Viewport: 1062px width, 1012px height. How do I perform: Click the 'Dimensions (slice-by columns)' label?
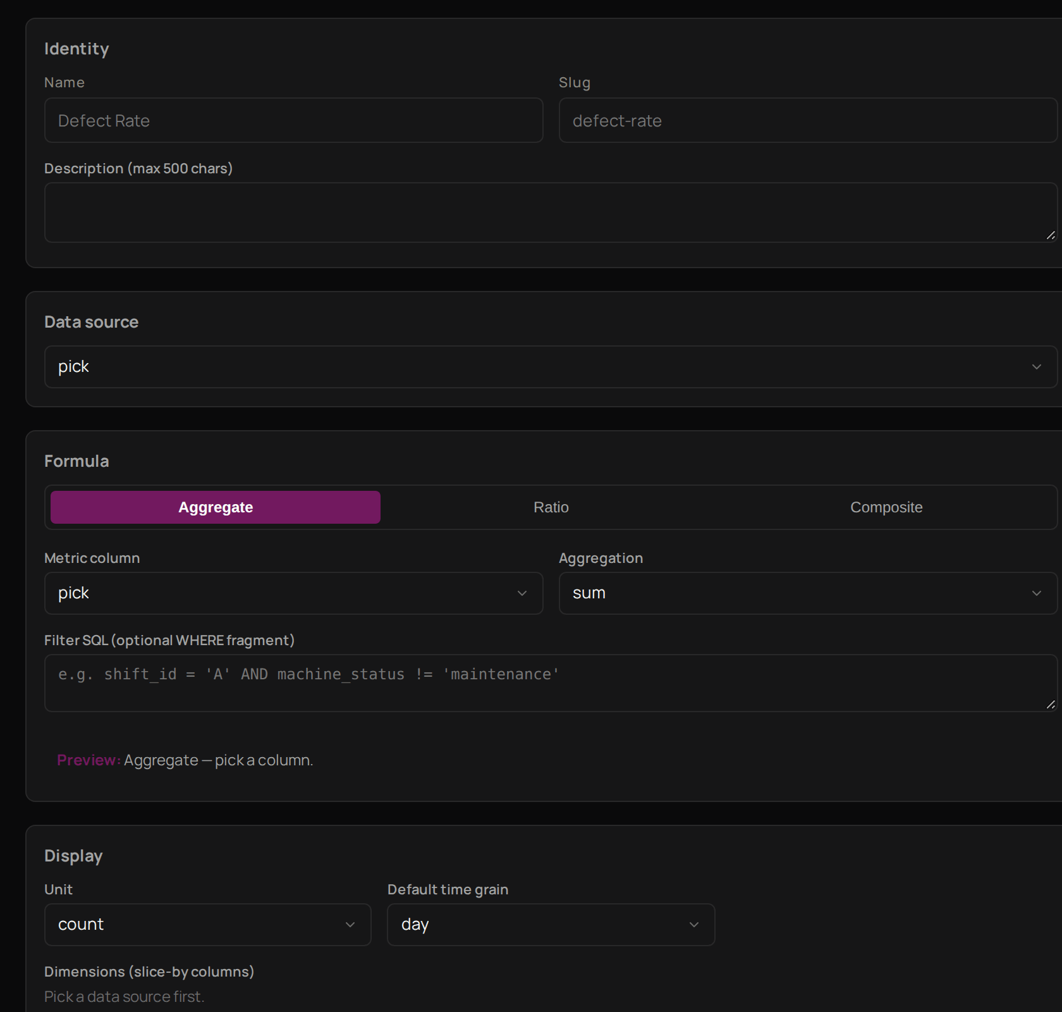pyautogui.click(x=149, y=972)
